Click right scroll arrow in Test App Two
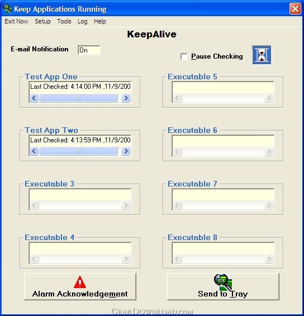Image resolution: width=304 pixels, height=316 pixels. click(x=126, y=151)
